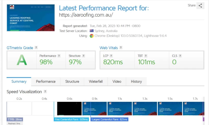Click help icon beside Structure score
This screenshot has height=125, width=209.
83,56
